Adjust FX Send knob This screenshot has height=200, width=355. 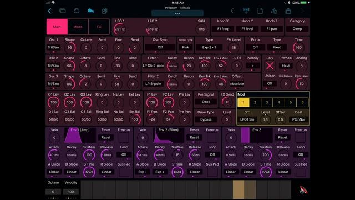(227, 102)
